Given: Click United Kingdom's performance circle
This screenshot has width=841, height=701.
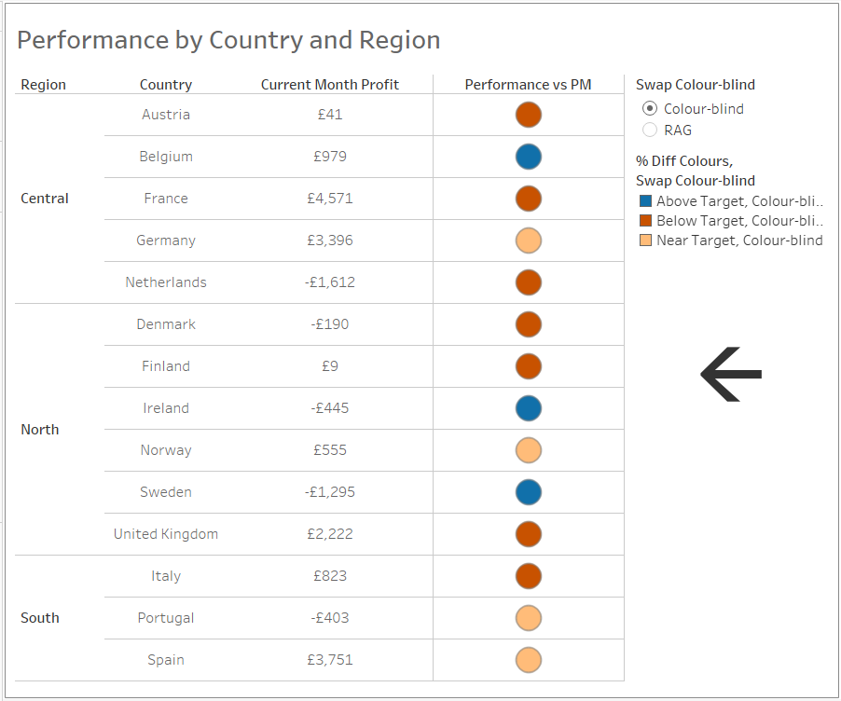Looking at the screenshot, I should [x=529, y=534].
